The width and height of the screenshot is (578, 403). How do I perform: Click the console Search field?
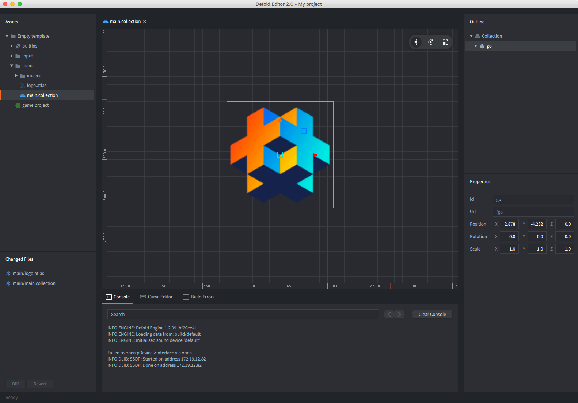click(243, 315)
